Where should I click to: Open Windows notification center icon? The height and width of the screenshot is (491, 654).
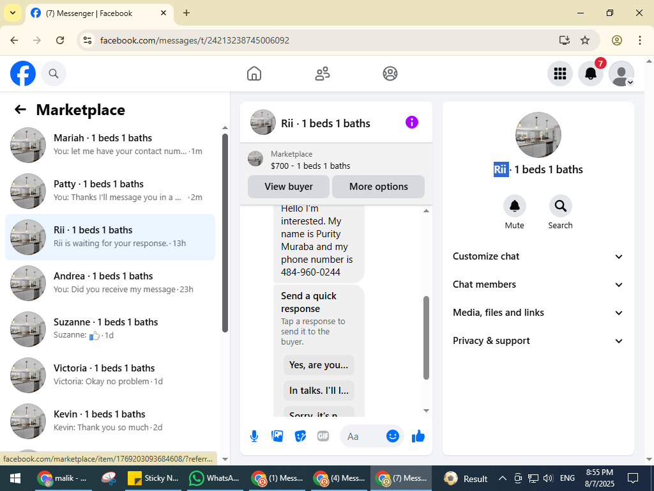[x=633, y=478]
